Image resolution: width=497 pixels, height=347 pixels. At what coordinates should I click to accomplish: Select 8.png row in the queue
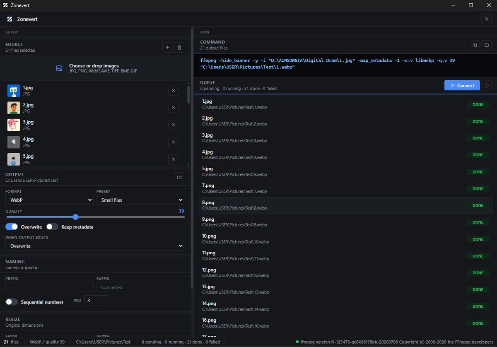point(345,205)
